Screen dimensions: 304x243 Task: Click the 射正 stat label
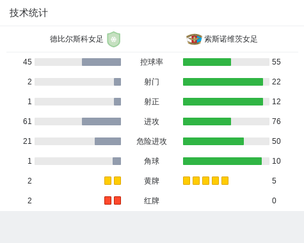coord(152,102)
